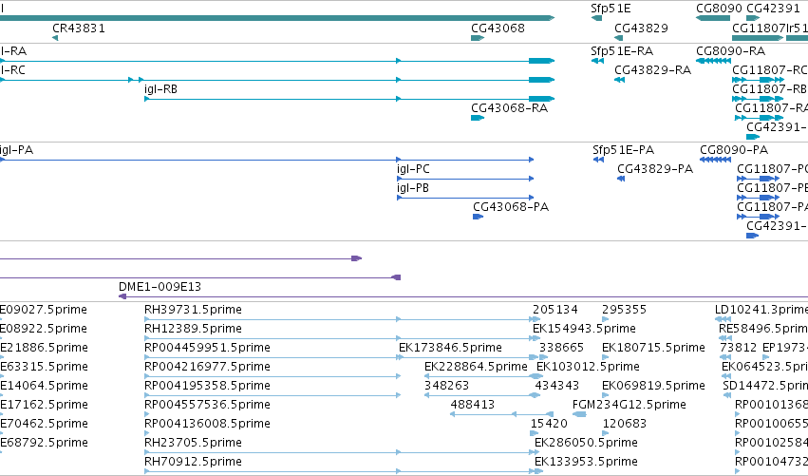
Task: Click the igl-PA protein label
Action: click(16, 150)
